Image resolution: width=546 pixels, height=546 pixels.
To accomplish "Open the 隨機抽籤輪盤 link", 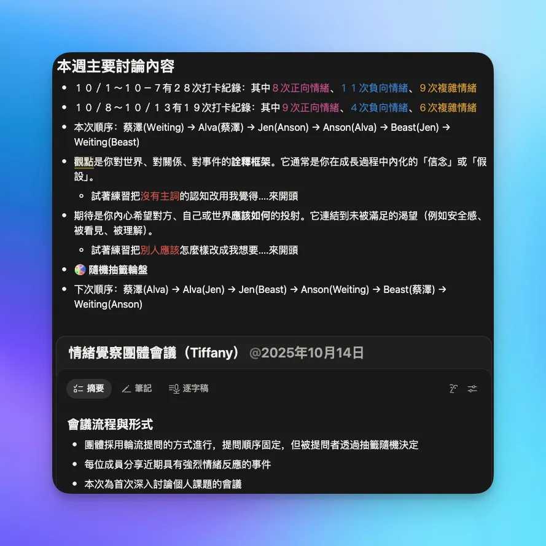I will [118, 270].
